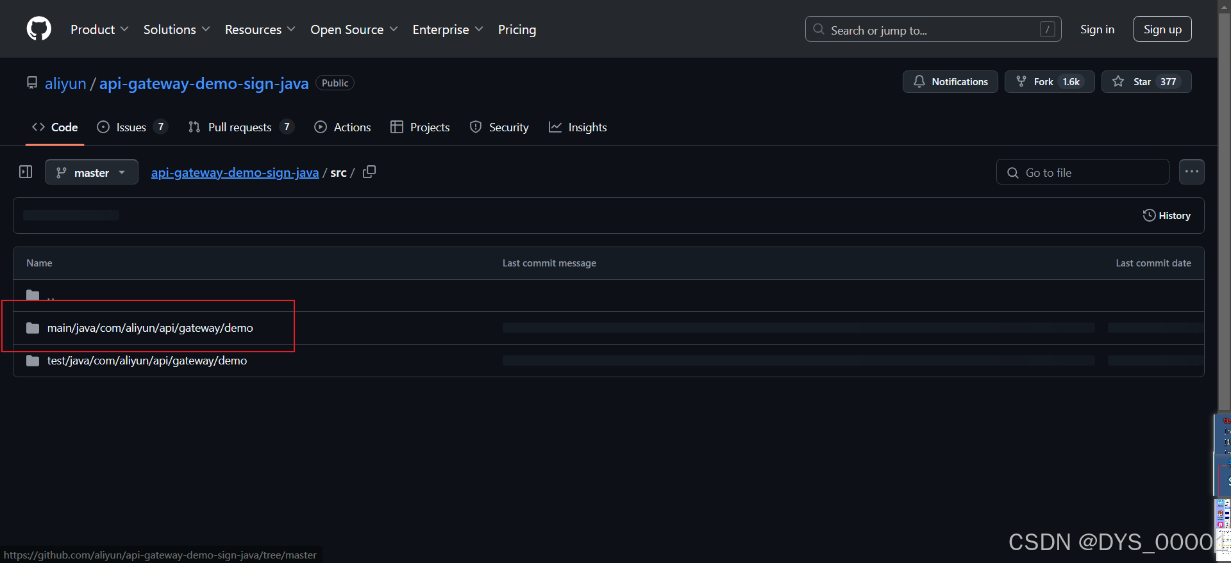Screen dimensions: 1231x563
Task: Open the master branch dropdown
Action: click(92, 172)
